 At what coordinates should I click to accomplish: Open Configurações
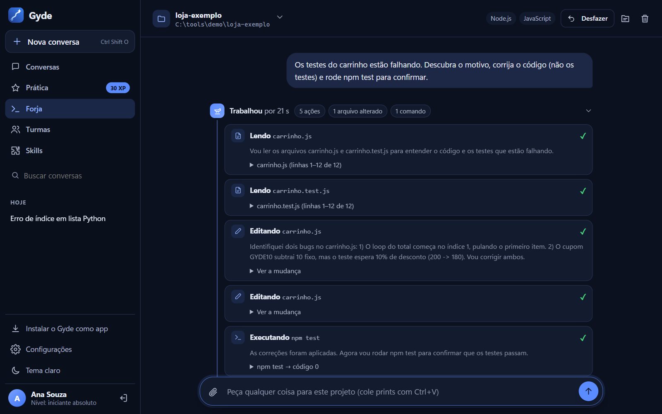[70, 349]
